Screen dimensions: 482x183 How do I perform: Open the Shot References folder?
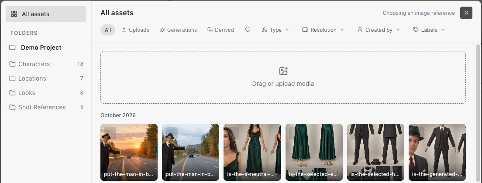click(x=46, y=107)
